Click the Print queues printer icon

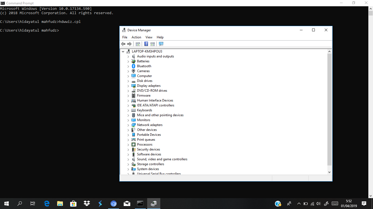point(134,140)
